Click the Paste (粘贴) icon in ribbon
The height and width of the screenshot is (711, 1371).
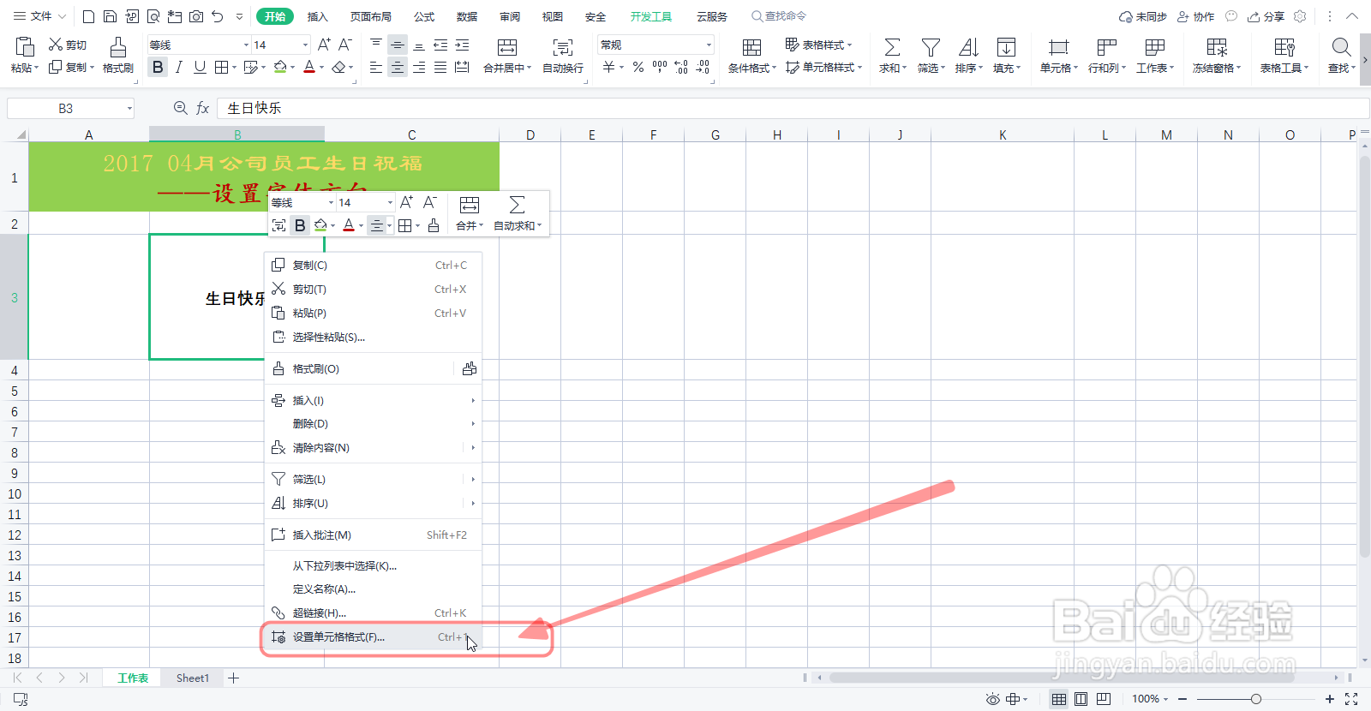pos(24,47)
